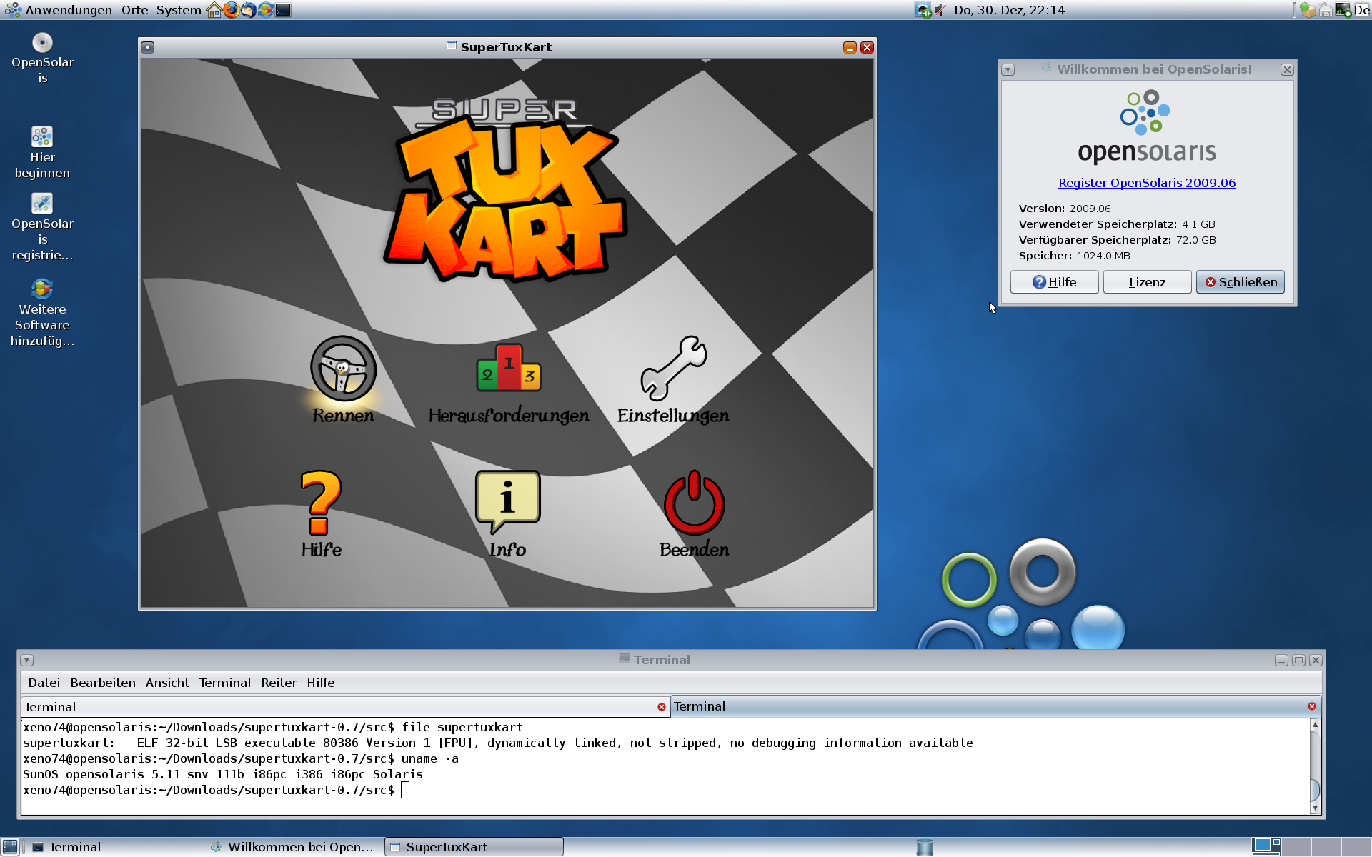Open 'Weitere Software hinzufügen' desktop icon
This screenshot has width=1372, height=857.
coord(42,313)
